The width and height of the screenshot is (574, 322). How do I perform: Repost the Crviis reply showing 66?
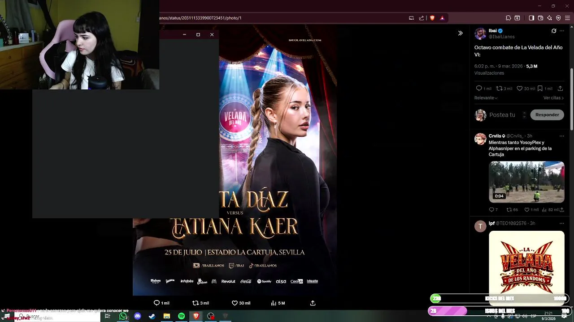click(509, 210)
